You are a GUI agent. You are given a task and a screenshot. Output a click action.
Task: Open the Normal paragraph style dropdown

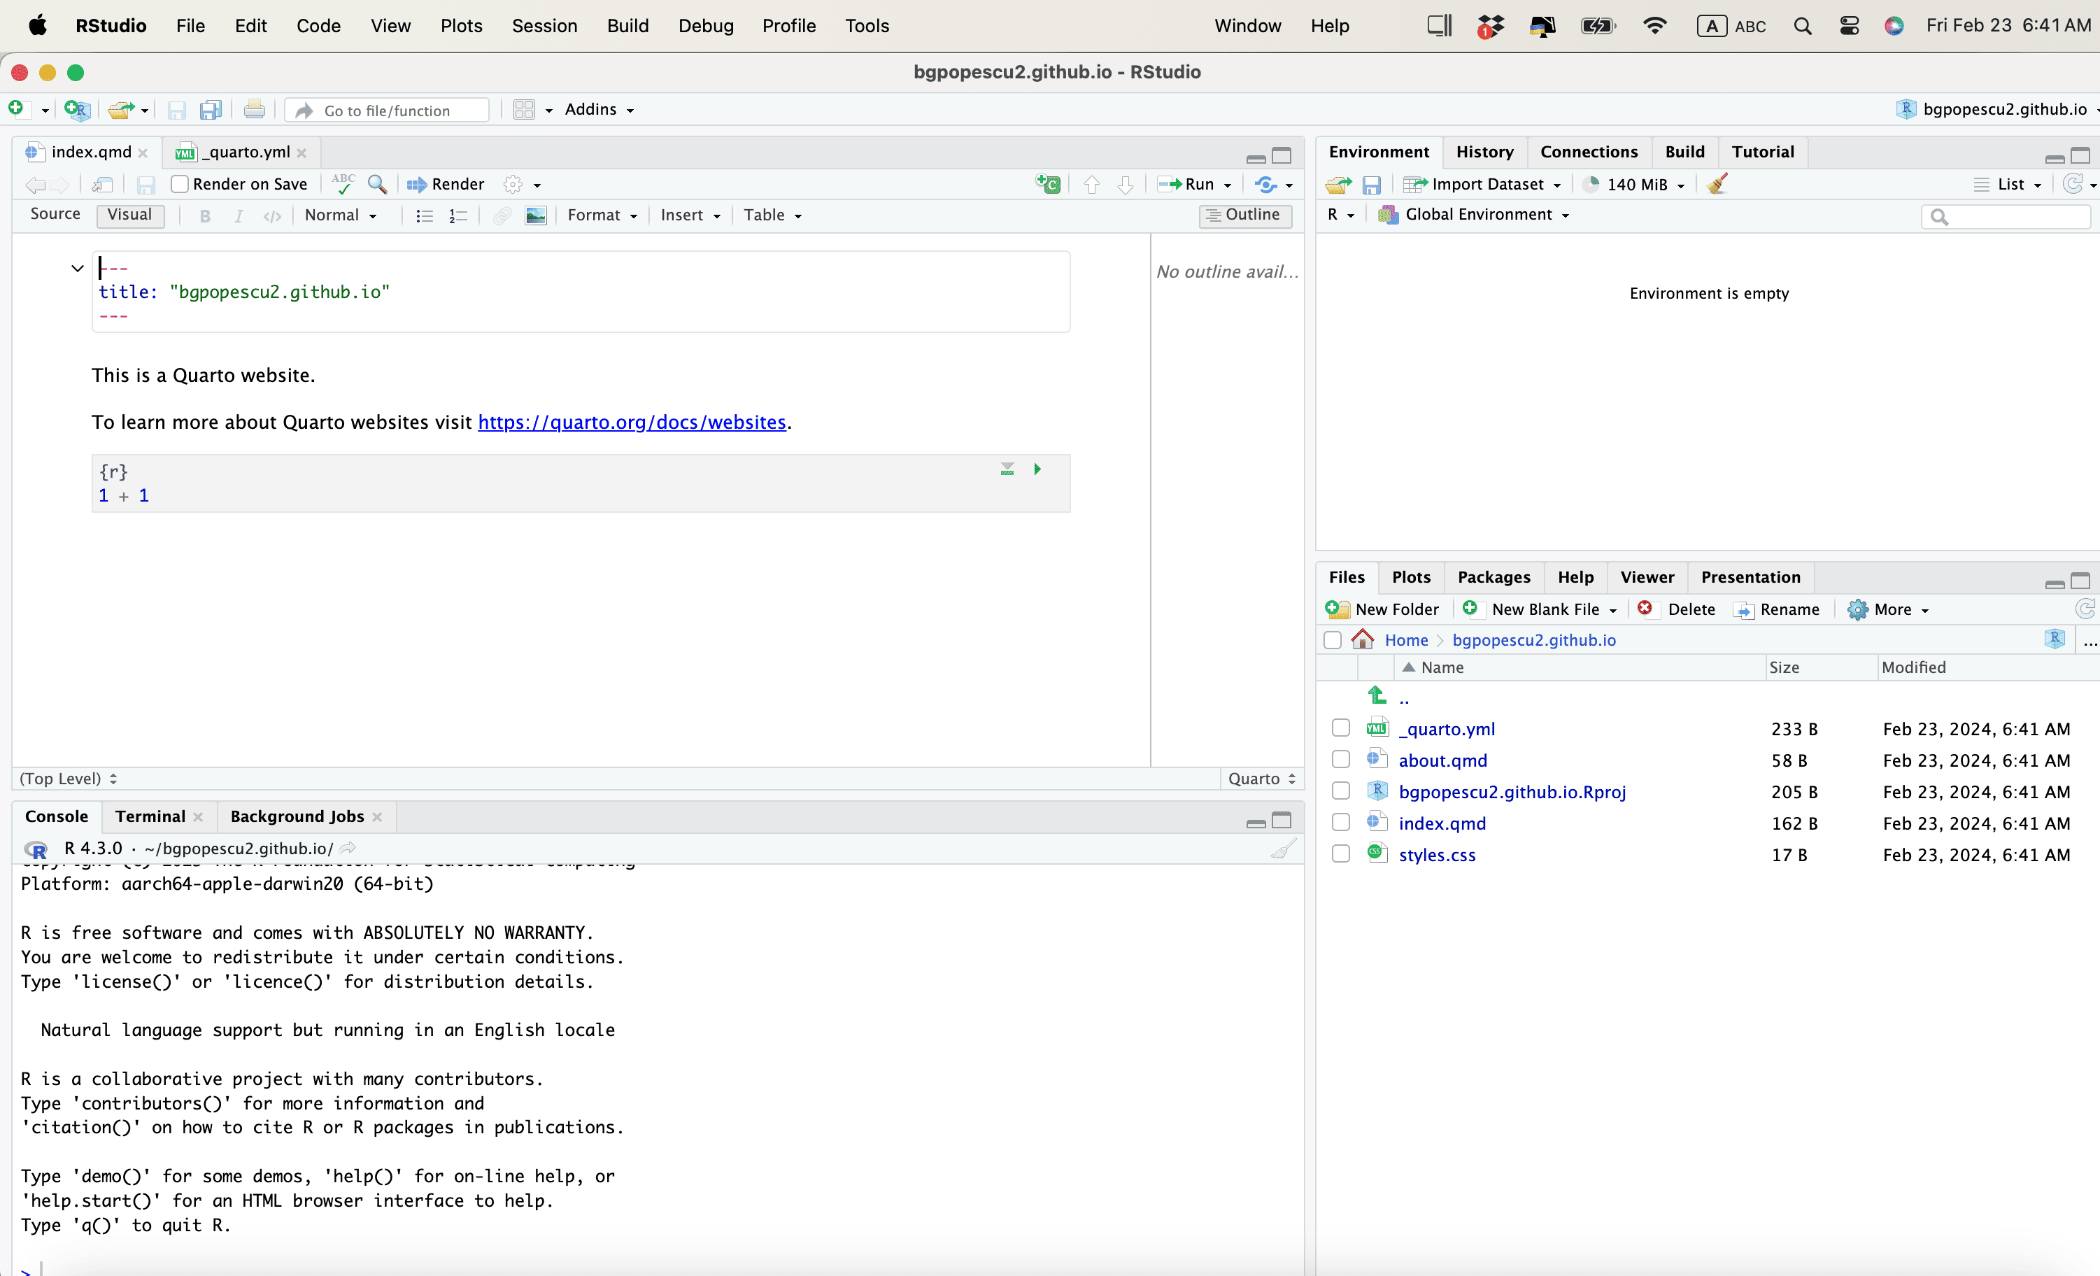pyautogui.click(x=340, y=215)
